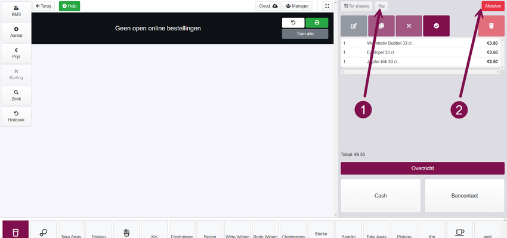The width and height of the screenshot is (507, 238).
Task: Click the edit order pencil icon
Action: tap(354, 26)
